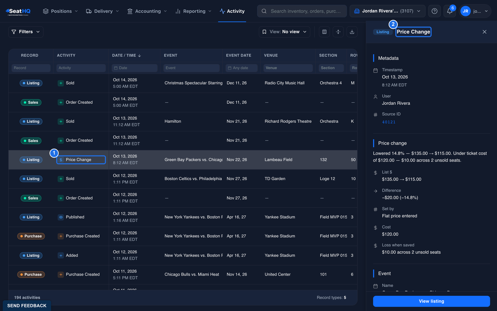497x311 pixels.
Task: Click the Section filter input
Action: [x=331, y=68]
